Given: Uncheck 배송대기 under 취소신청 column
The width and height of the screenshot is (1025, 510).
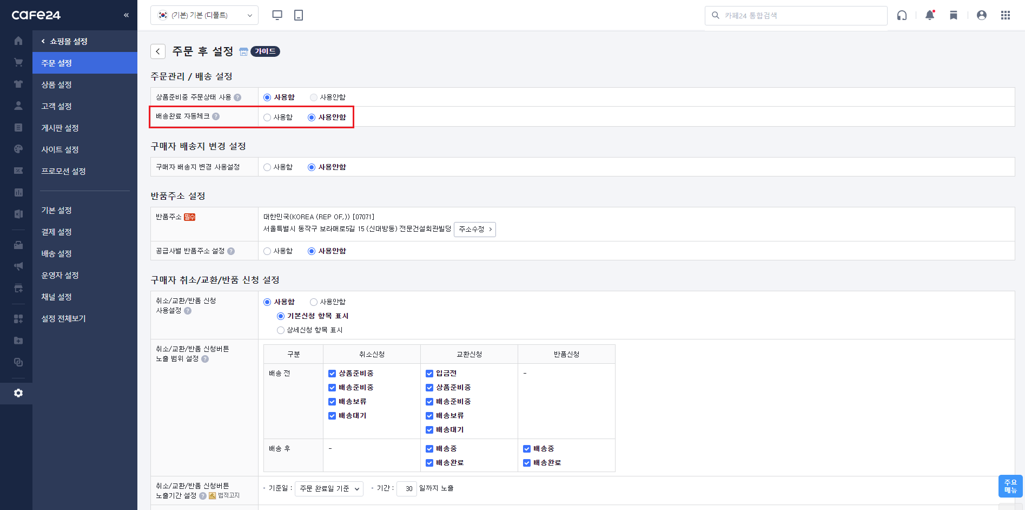Looking at the screenshot, I should click(x=332, y=416).
